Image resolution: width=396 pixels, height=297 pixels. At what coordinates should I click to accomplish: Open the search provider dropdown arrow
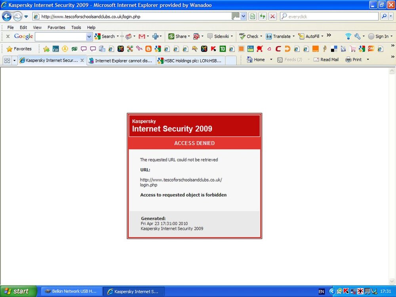tap(391, 17)
